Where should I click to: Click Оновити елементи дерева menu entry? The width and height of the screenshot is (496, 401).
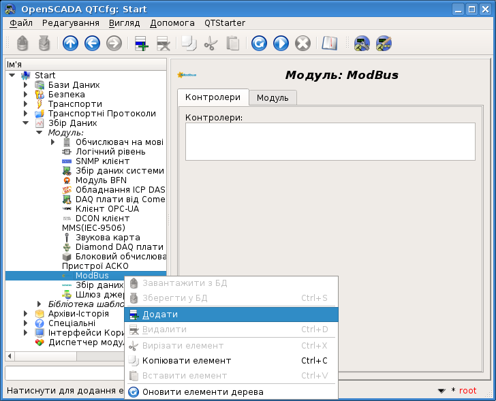202,392
